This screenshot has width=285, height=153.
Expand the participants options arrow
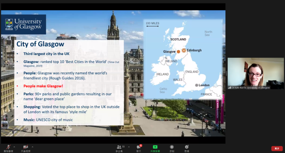(129, 147)
